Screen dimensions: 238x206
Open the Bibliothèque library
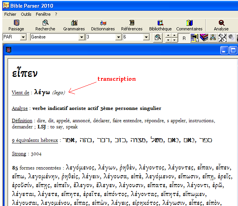pos(160,25)
